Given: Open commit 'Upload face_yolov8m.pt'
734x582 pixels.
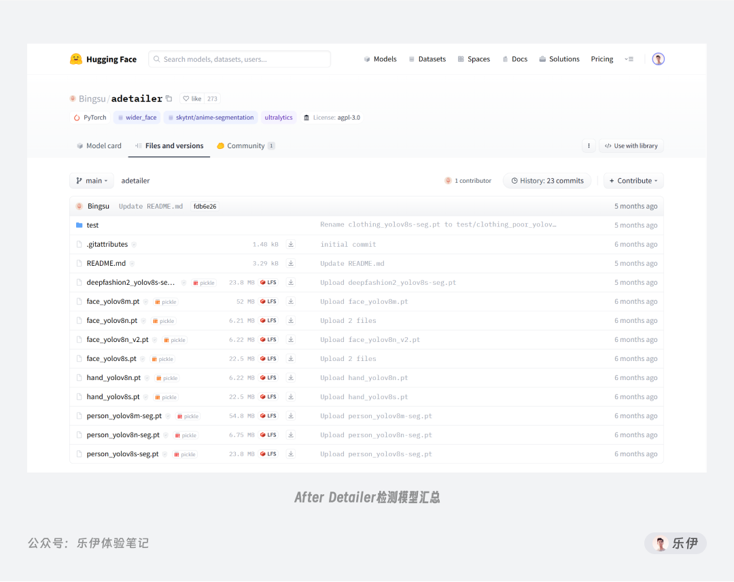Looking at the screenshot, I should [x=364, y=301].
